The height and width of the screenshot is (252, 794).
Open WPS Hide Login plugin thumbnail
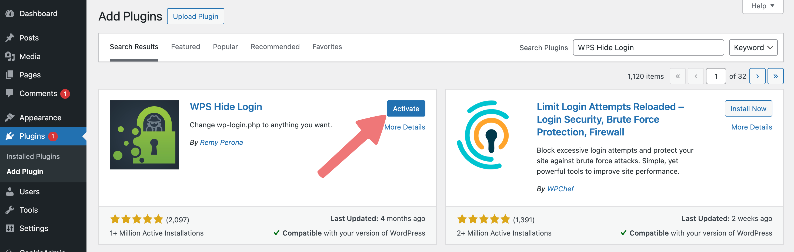(144, 135)
